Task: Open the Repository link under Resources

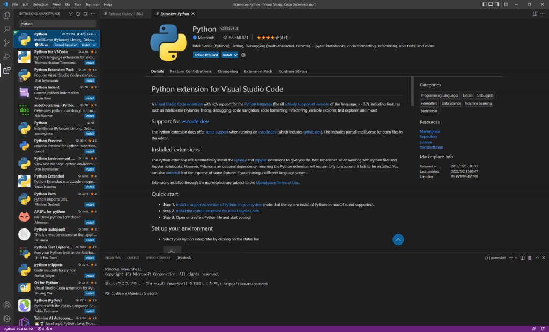Action: coord(428,137)
